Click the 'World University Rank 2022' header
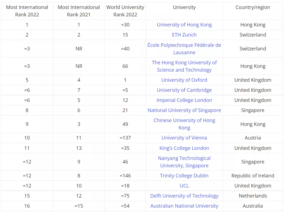Screen dimensions: 284x212 coord(125,11)
